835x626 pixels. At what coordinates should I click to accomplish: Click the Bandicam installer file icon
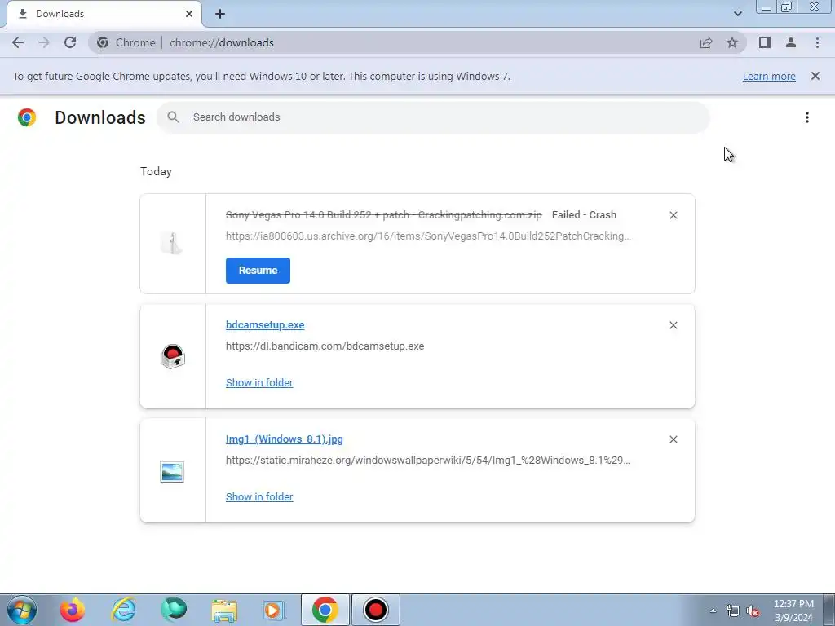(x=173, y=357)
